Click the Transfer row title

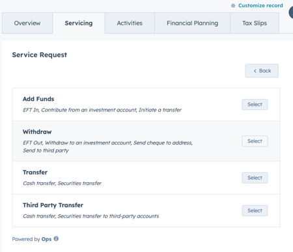point(35,173)
